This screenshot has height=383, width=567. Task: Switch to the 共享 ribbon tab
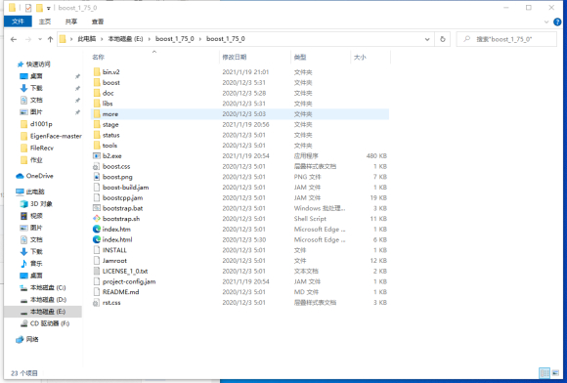[71, 21]
